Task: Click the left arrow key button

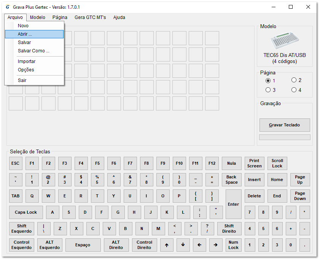Action: click(199, 245)
